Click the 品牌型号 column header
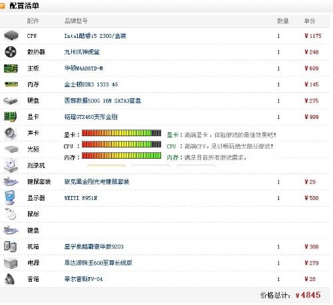The width and height of the screenshot is (333, 305). tap(76, 21)
